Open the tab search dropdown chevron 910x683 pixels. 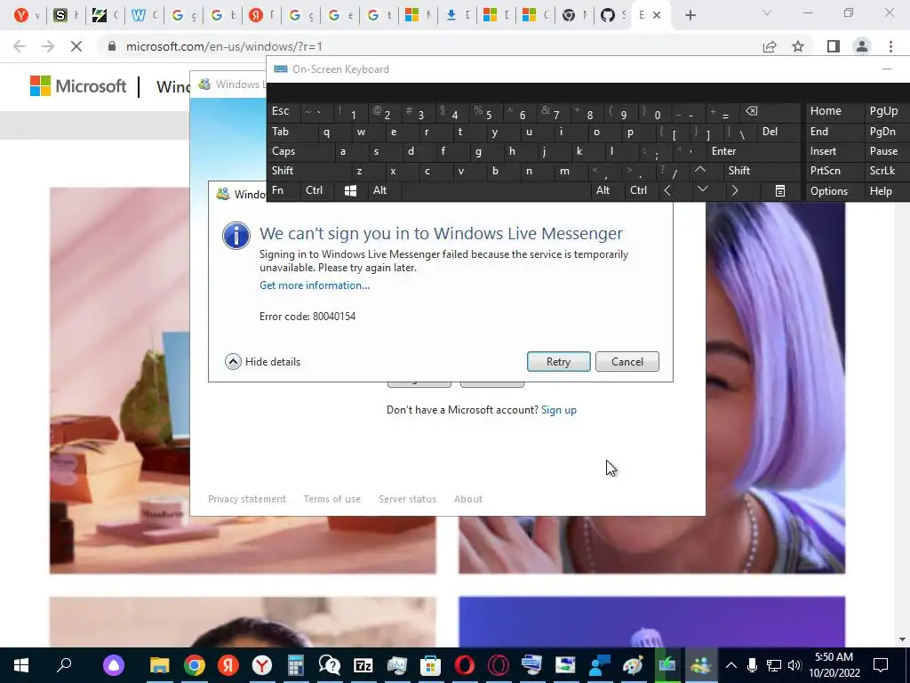767,13
